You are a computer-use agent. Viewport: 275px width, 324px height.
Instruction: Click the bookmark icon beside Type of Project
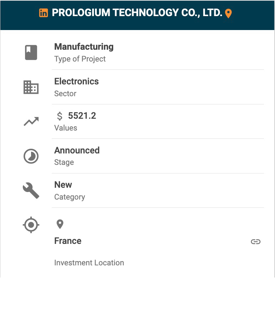[31, 52]
